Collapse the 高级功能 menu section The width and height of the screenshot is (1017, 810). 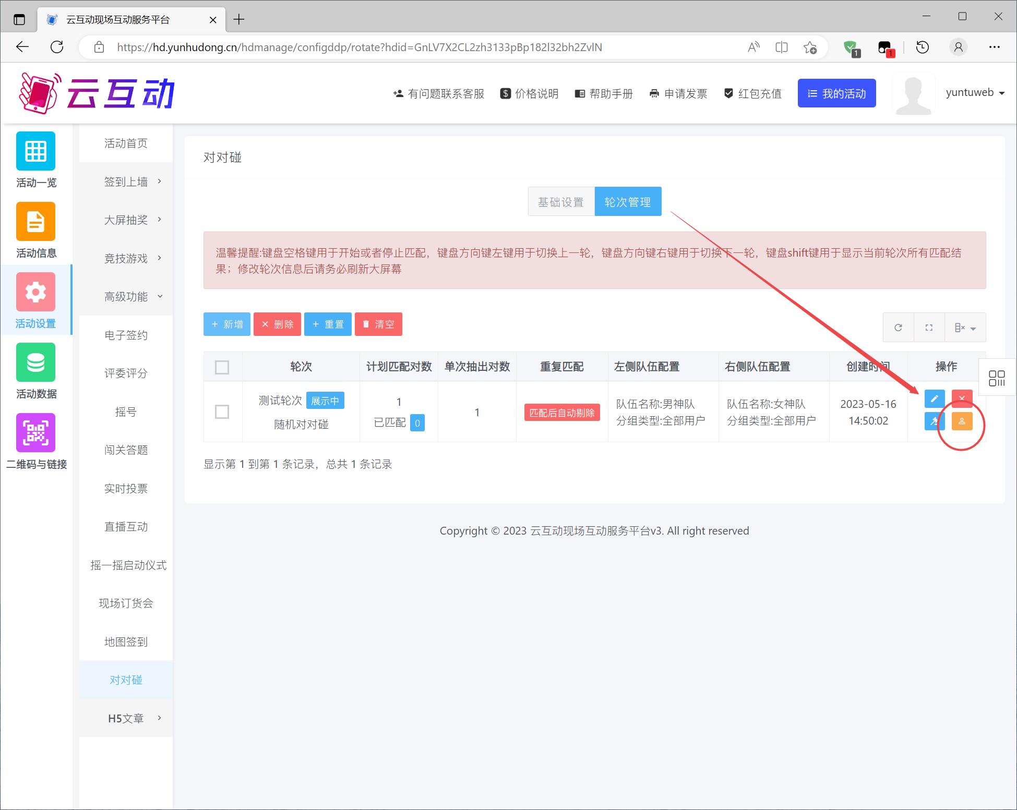(133, 297)
